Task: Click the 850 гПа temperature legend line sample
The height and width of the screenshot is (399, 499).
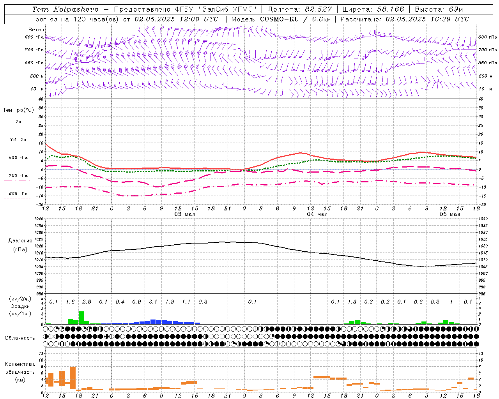Action: (x=17, y=162)
